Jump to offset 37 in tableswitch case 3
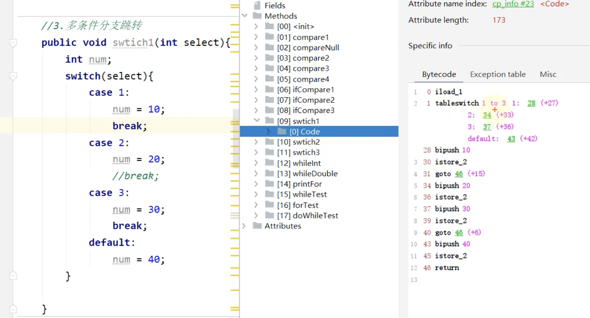590x318 pixels. click(x=487, y=127)
